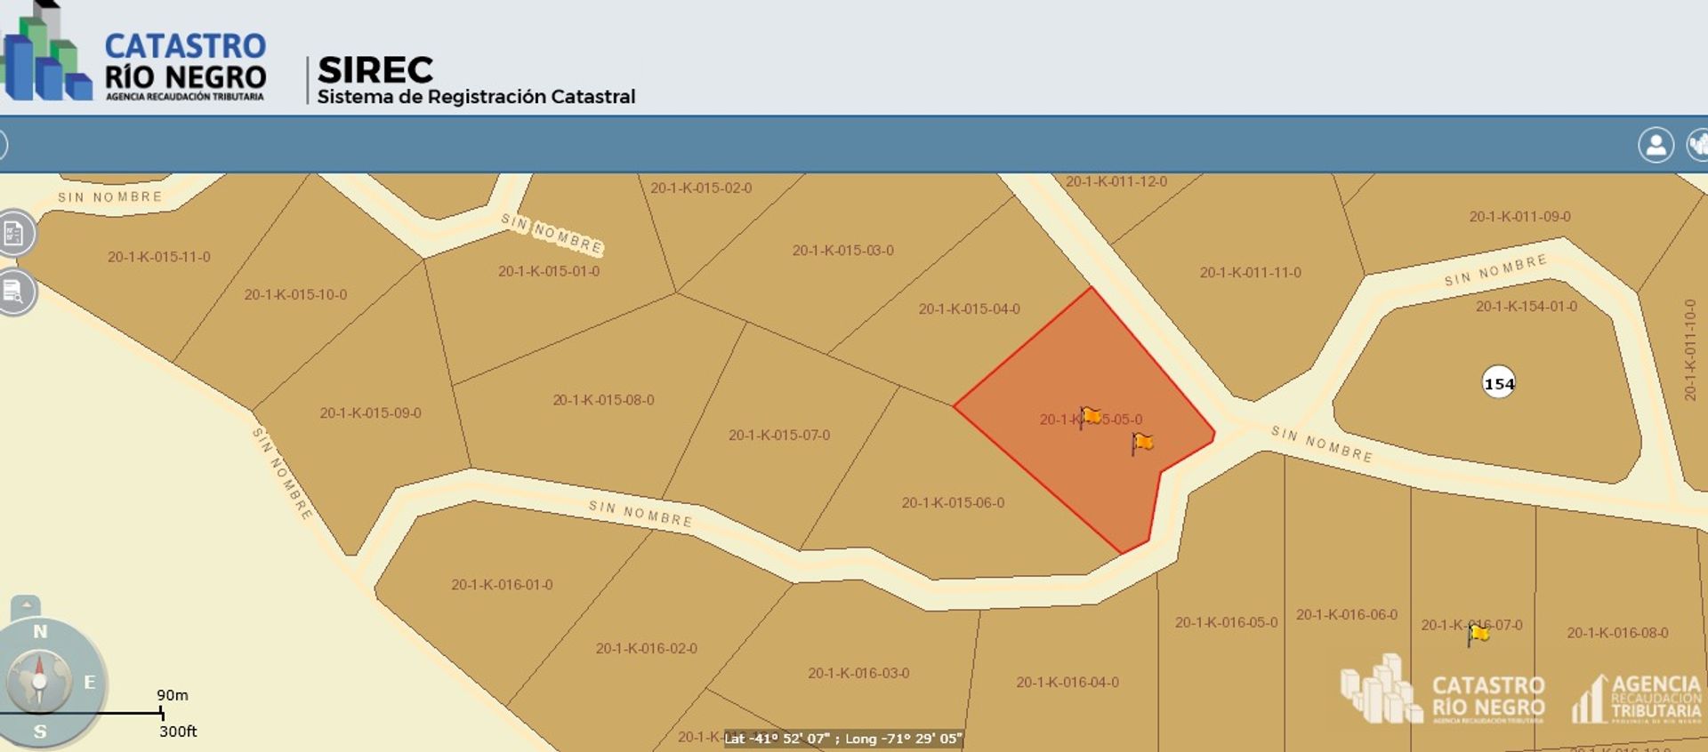Select parcel 20-1-K-015-03-0
Screen dimensions: 1708x752
pyautogui.click(x=843, y=251)
